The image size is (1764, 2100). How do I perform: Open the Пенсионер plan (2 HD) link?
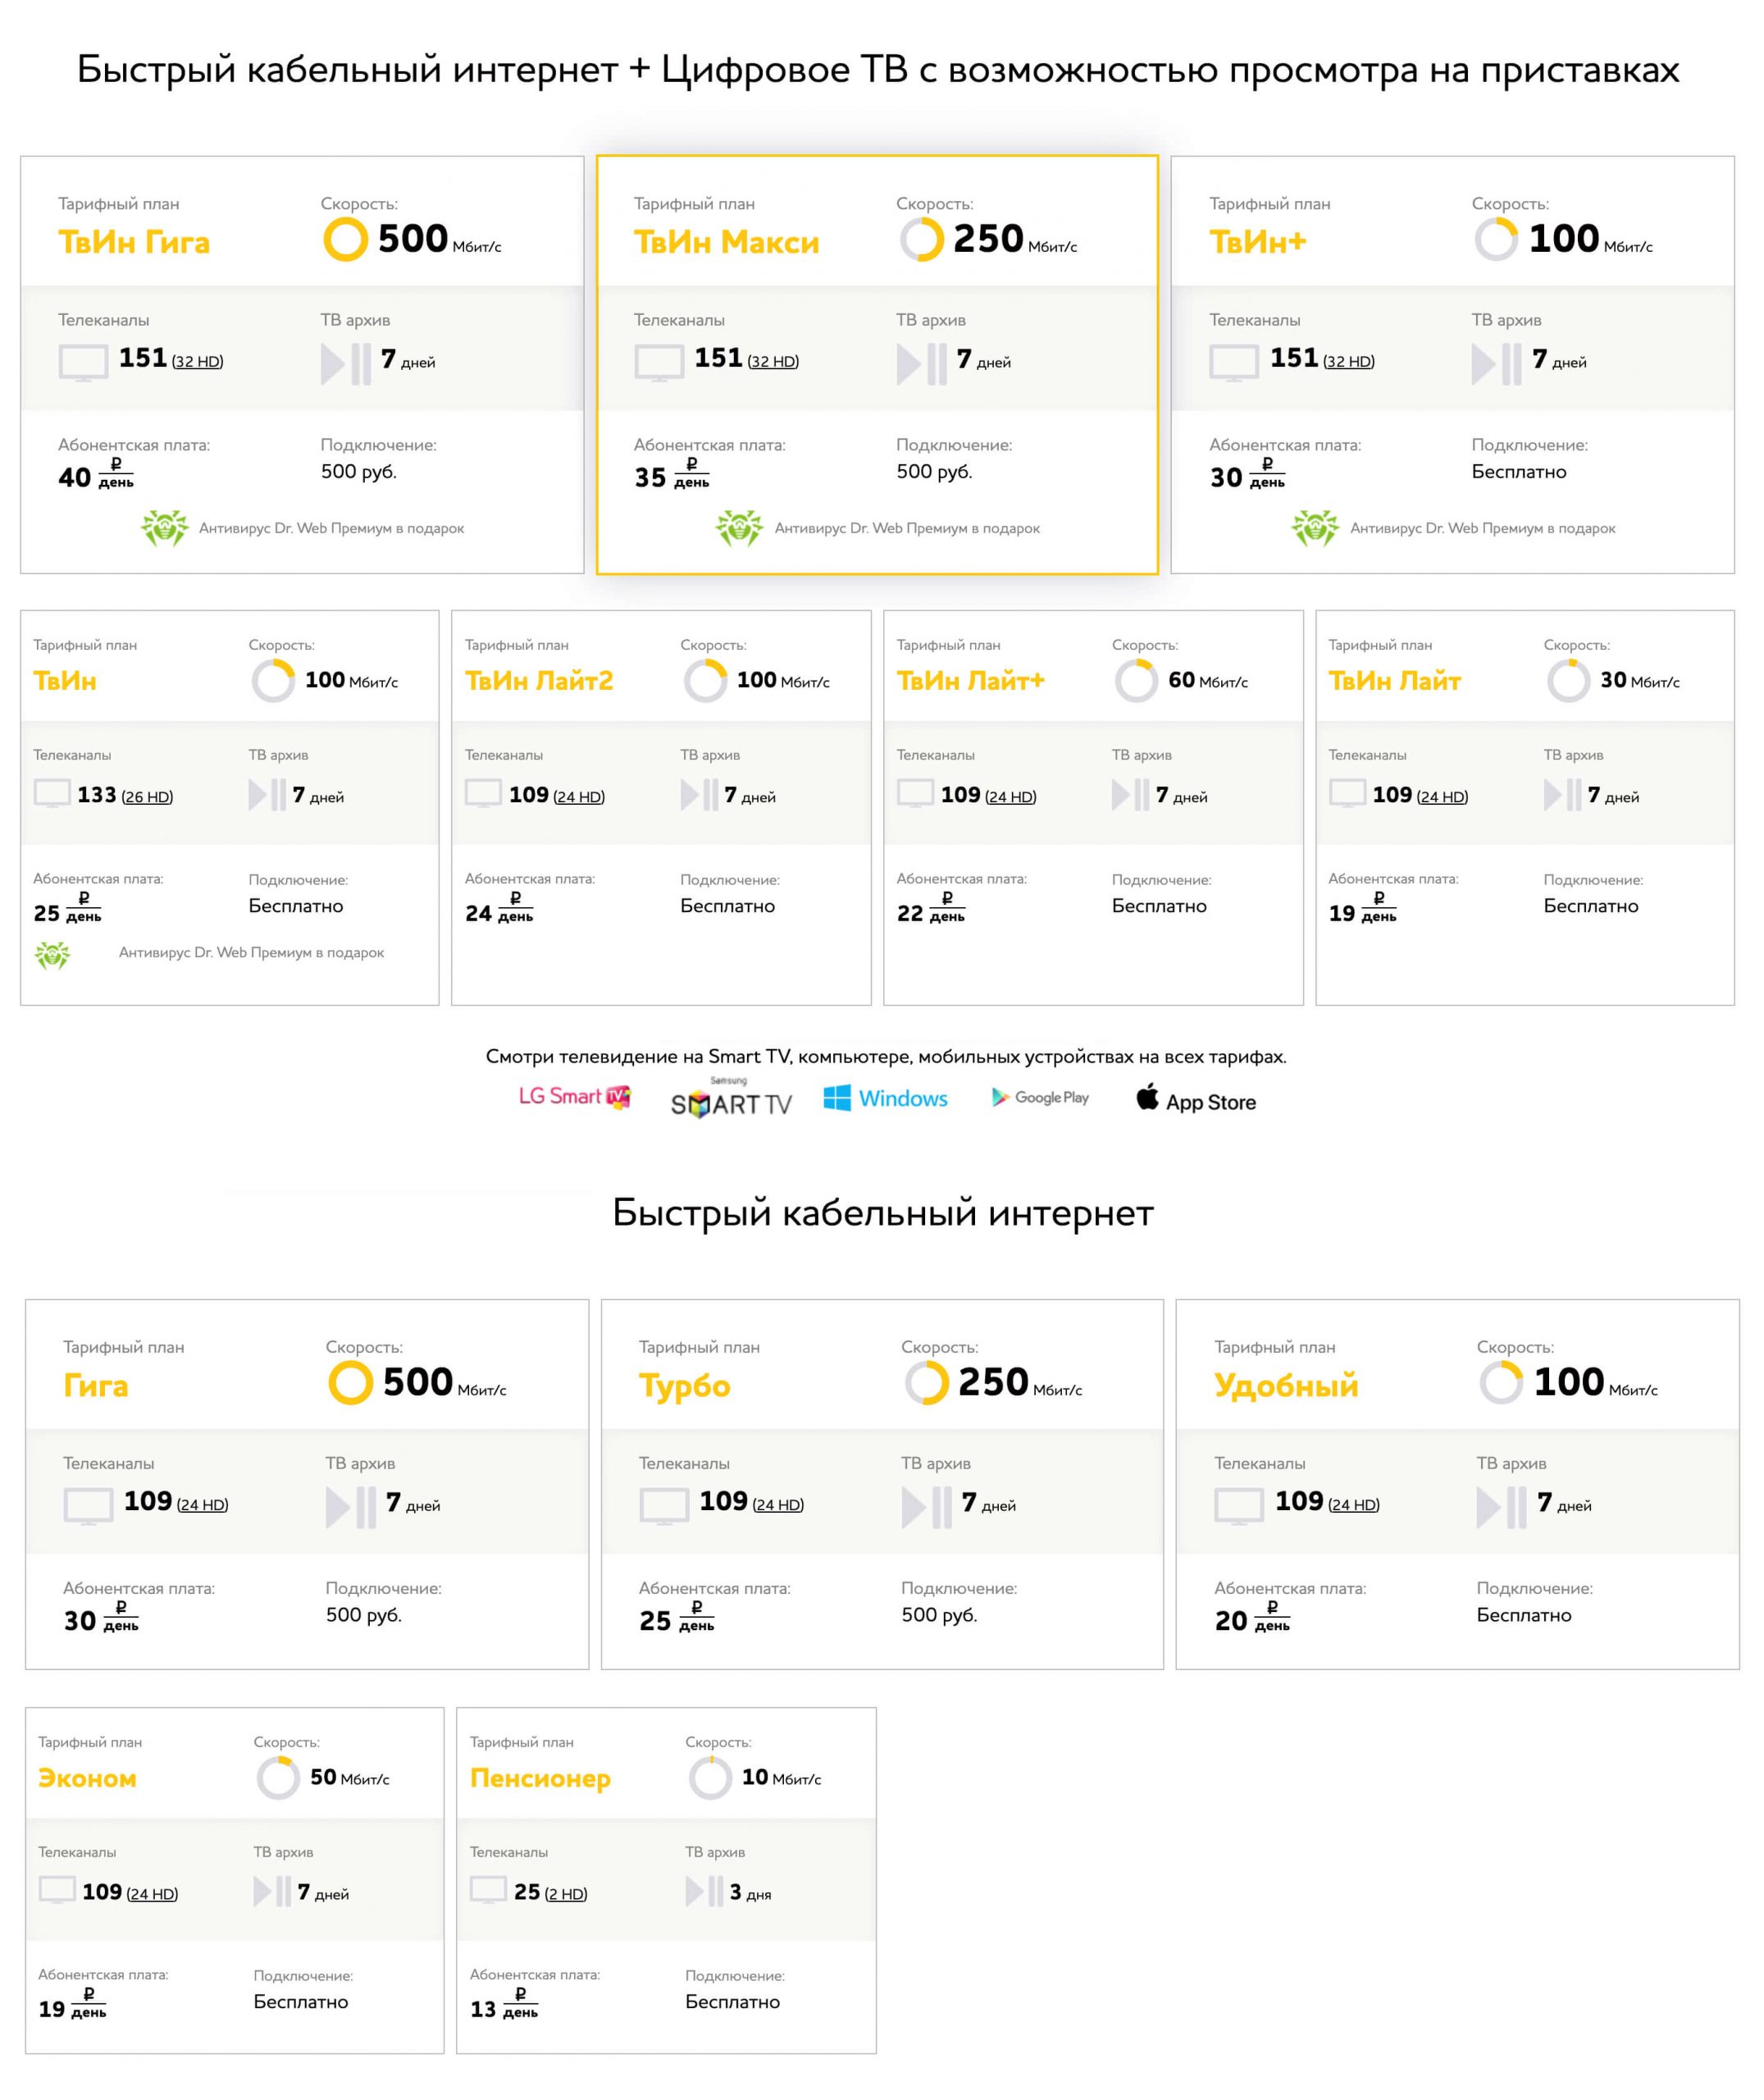click(565, 1894)
